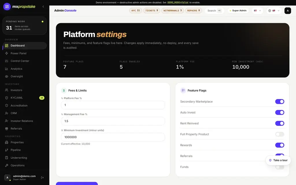Click the Accreditation badge icon

pyautogui.click(x=7, y=106)
